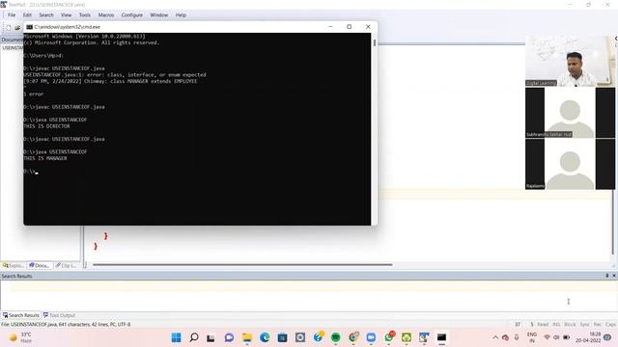Screen dimensions: 618x347
Task: Switch to the Explorer panel tab
Action: (x=14, y=266)
